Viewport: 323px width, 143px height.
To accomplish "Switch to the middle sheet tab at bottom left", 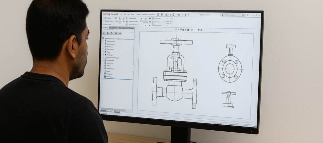I will coord(110,111).
